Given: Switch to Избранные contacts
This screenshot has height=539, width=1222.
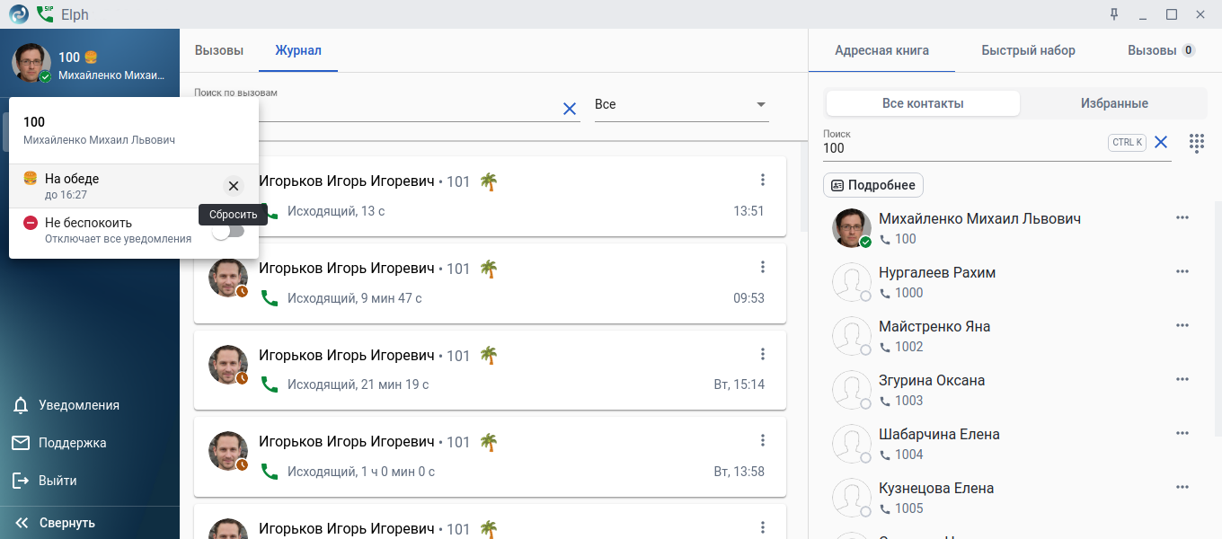Looking at the screenshot, I should click(x=1114, y=103).
